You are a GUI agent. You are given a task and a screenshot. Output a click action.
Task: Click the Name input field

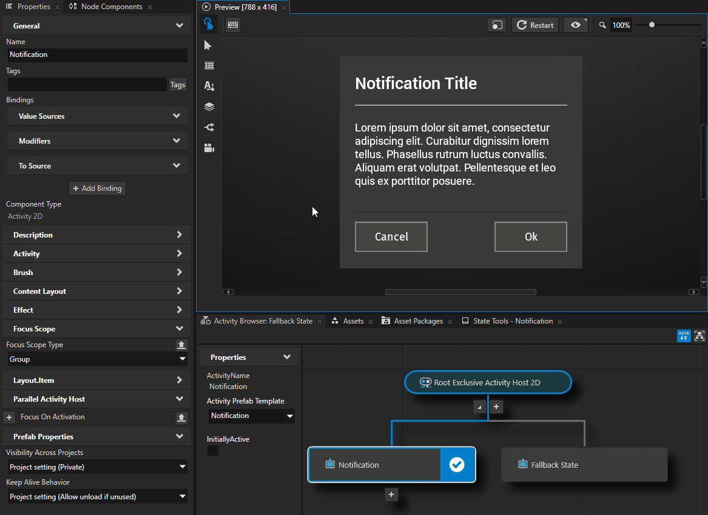click(97, 55)
